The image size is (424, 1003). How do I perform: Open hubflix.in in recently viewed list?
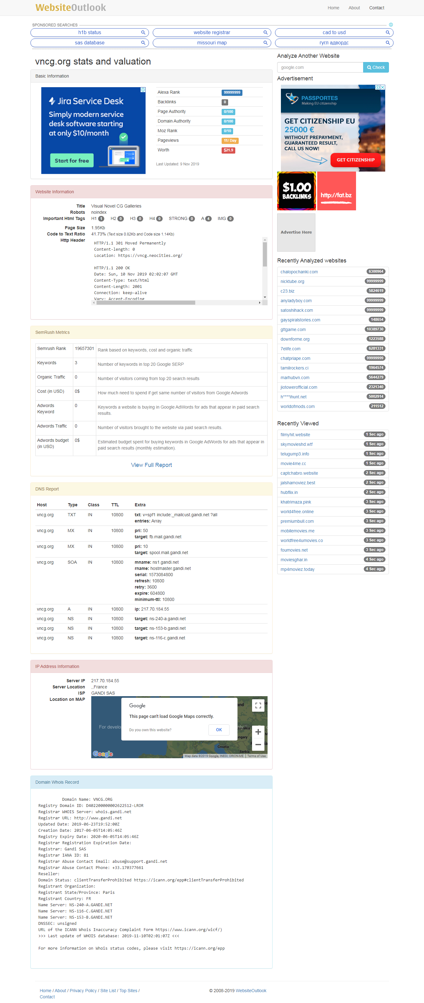(289, 493)
